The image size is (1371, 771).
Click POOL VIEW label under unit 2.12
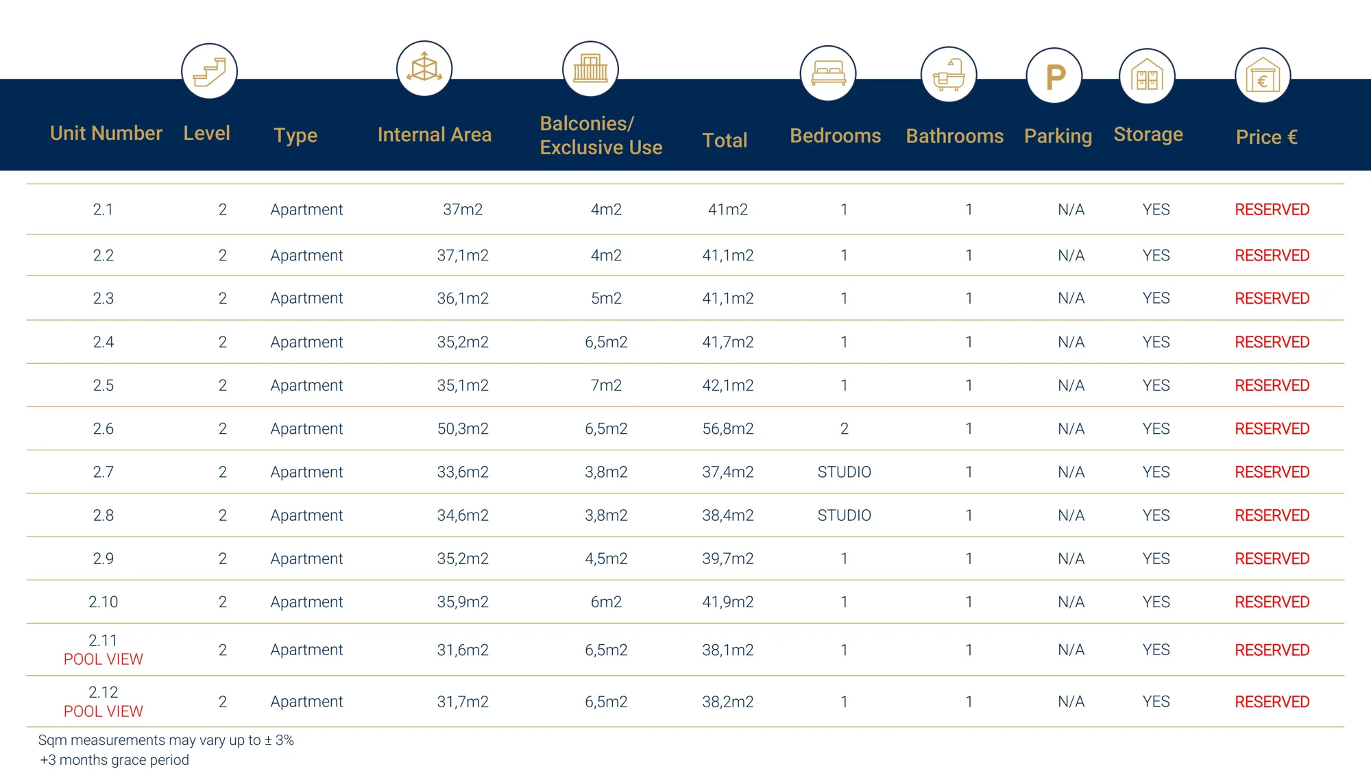103,711
